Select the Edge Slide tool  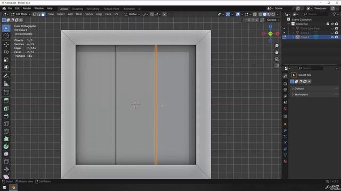point(6,161)
